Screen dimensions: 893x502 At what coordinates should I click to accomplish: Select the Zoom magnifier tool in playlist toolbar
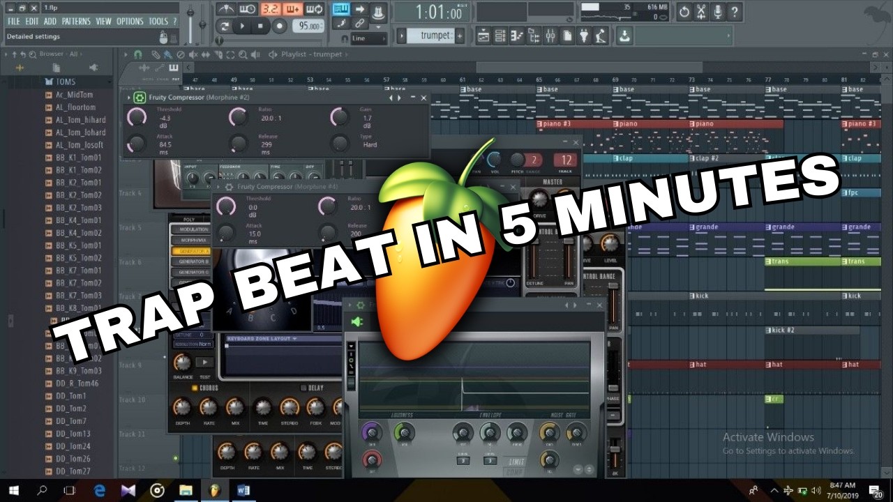(x=243, y=54)
